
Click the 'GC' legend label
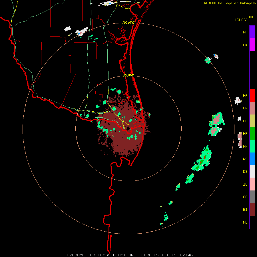pos(245,197)
